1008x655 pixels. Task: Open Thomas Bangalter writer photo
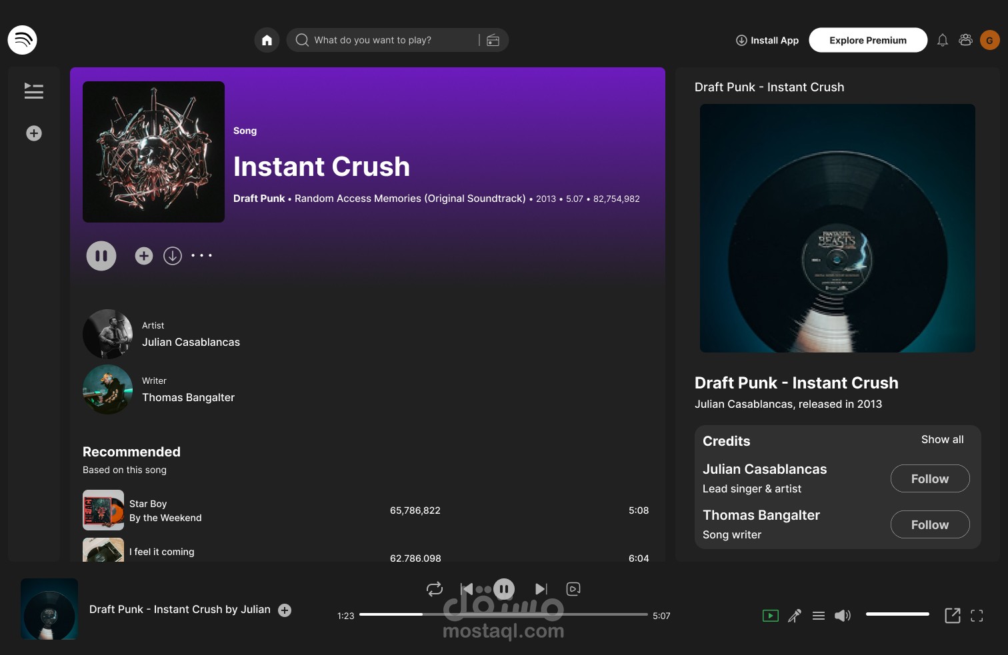108,389
